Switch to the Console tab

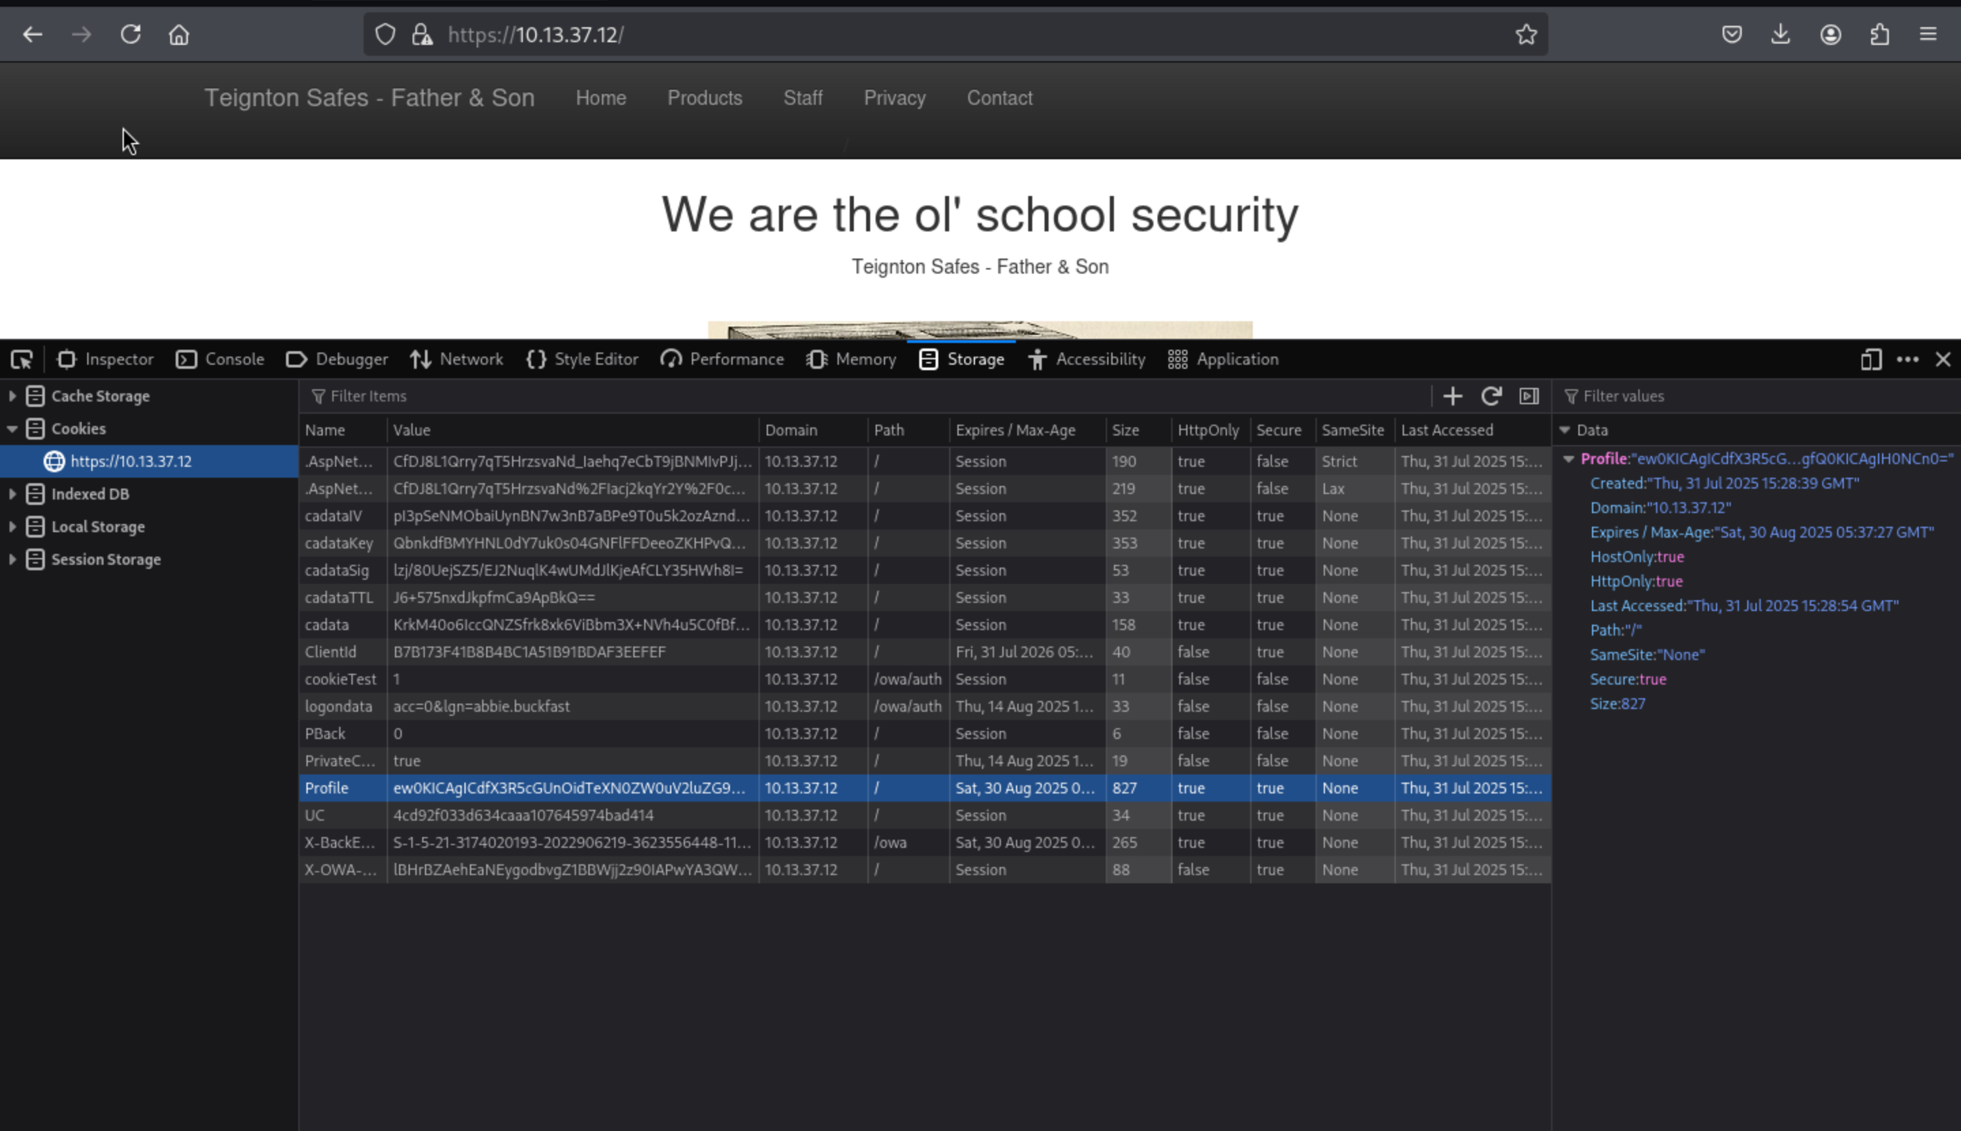tap(220, 359)
